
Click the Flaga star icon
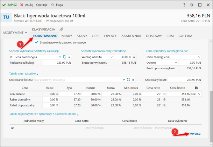[52, 5]
